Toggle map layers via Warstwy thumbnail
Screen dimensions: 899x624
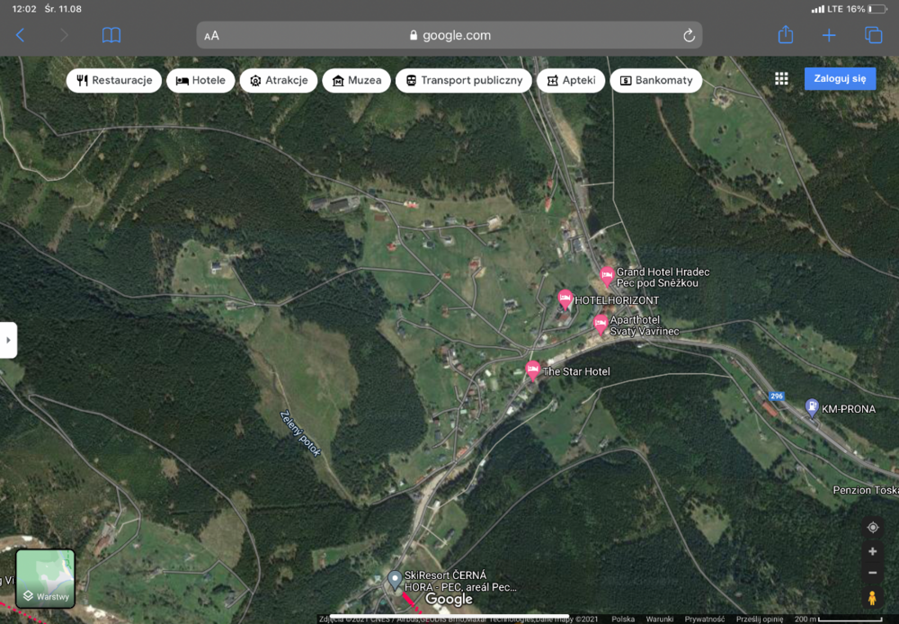click(45, 578)
